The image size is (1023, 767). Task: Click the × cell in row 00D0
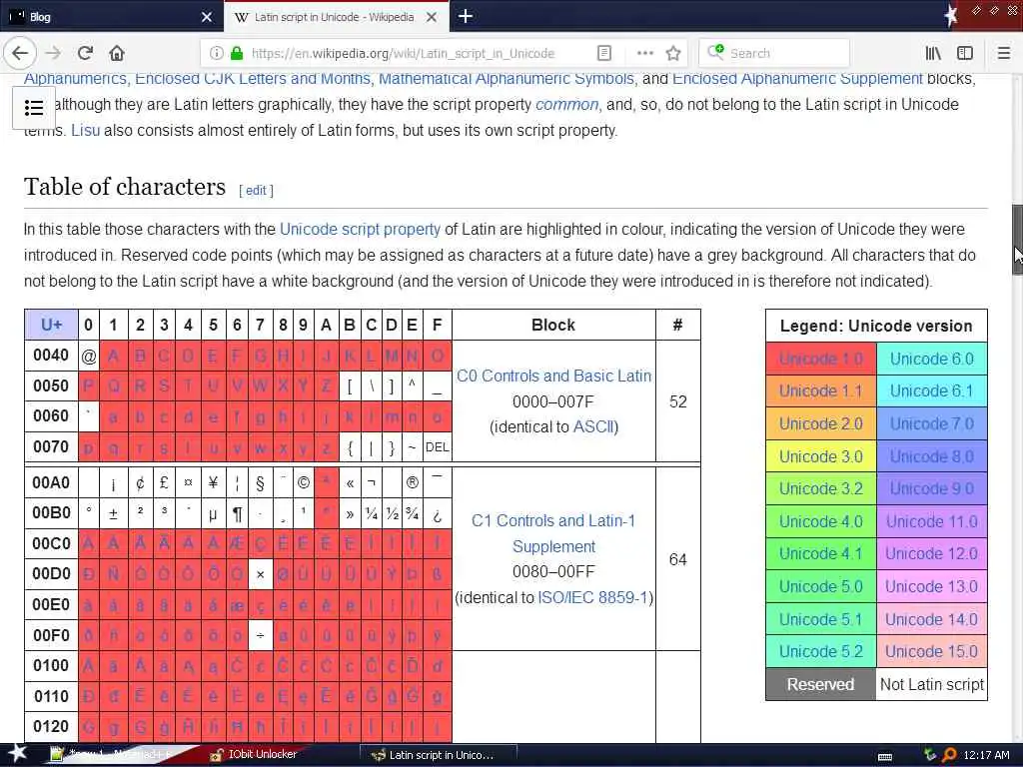click(261, 574)
